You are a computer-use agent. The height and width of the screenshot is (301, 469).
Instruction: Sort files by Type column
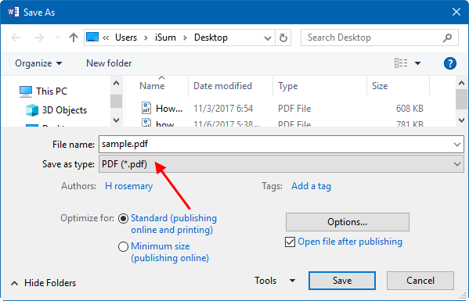(x=287, y=86)
